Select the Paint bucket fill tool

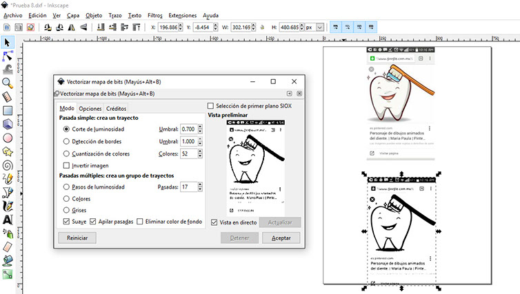pyautogui.click(x=8, y=260)
